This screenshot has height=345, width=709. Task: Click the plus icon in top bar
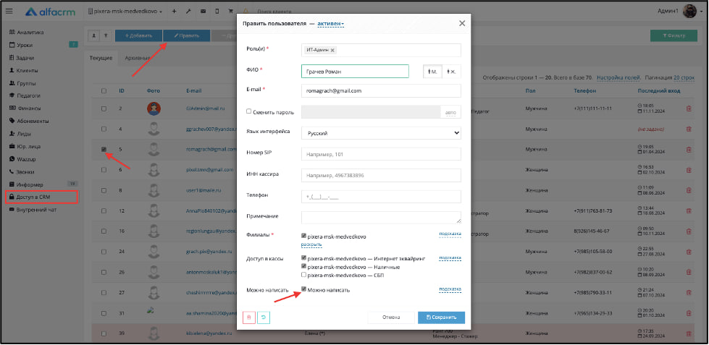pyautogui.click(x=174, y=12)
